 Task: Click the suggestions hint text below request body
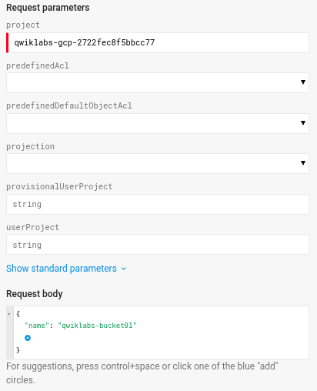(x=142, y=373)
